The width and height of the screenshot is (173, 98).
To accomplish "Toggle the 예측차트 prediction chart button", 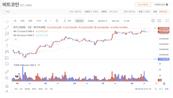I will coord(79,21).
